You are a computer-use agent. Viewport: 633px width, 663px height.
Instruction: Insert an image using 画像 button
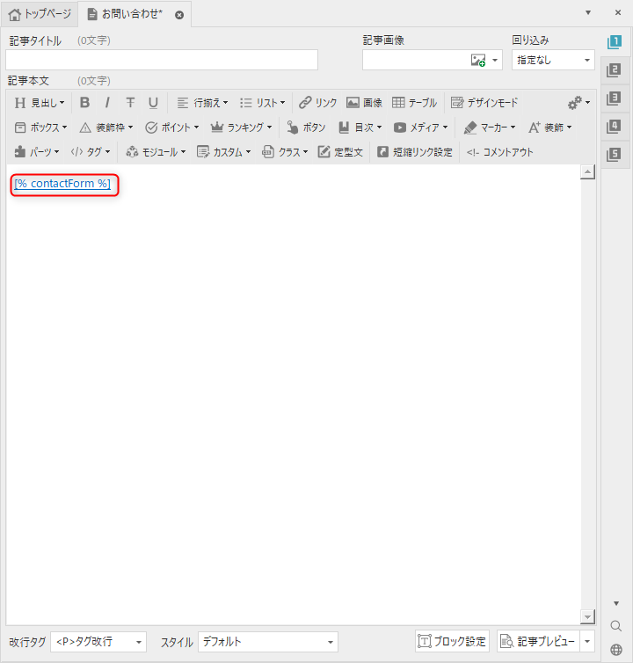[x=364, y=103]
